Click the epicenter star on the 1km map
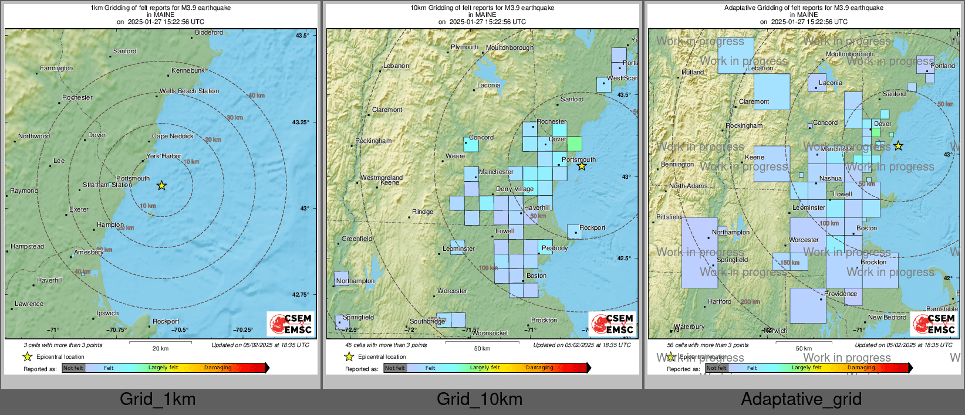 (x=161, y=186)
